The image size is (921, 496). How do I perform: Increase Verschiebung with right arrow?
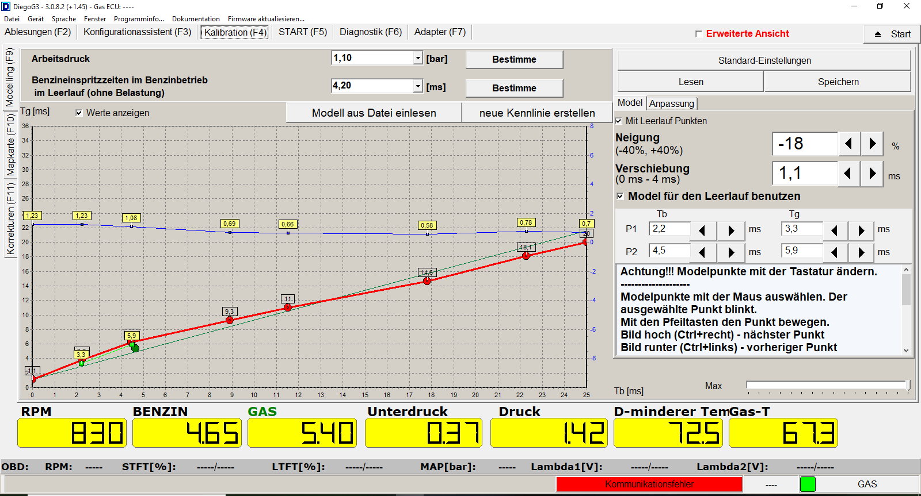click(872, 174)
